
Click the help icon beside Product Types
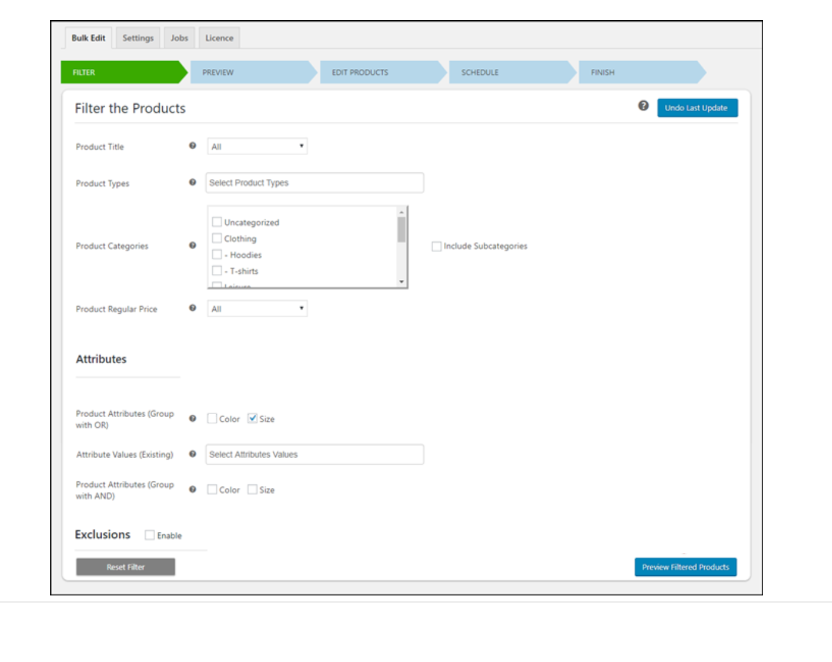(191, 183)
